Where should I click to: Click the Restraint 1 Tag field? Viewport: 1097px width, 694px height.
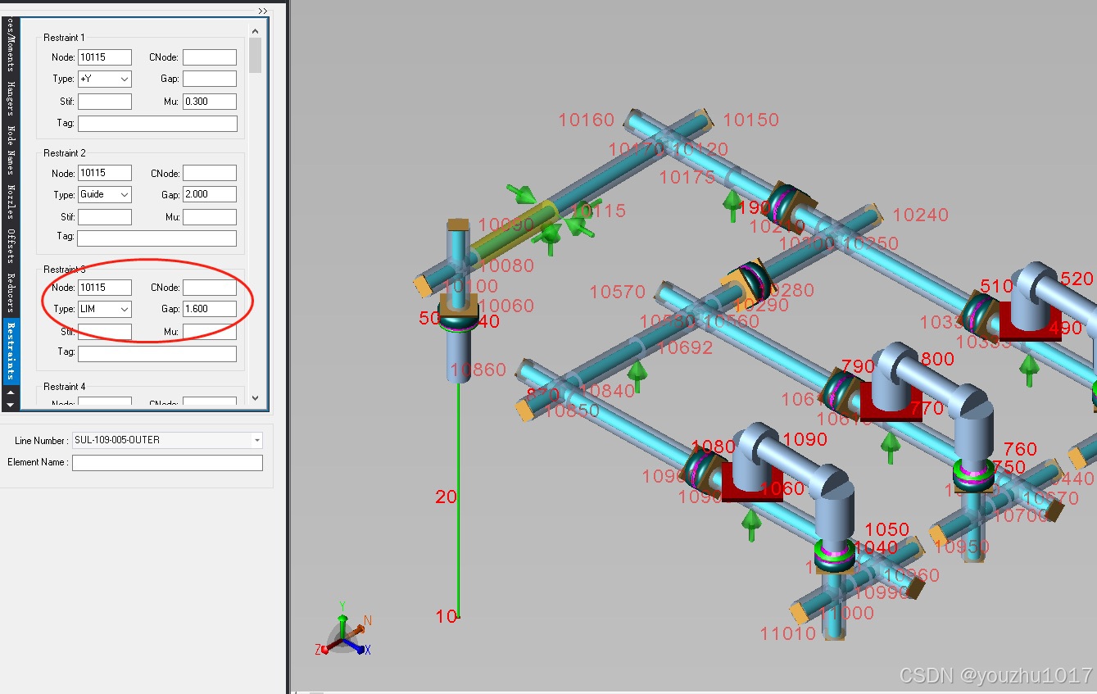coord(157,124)
